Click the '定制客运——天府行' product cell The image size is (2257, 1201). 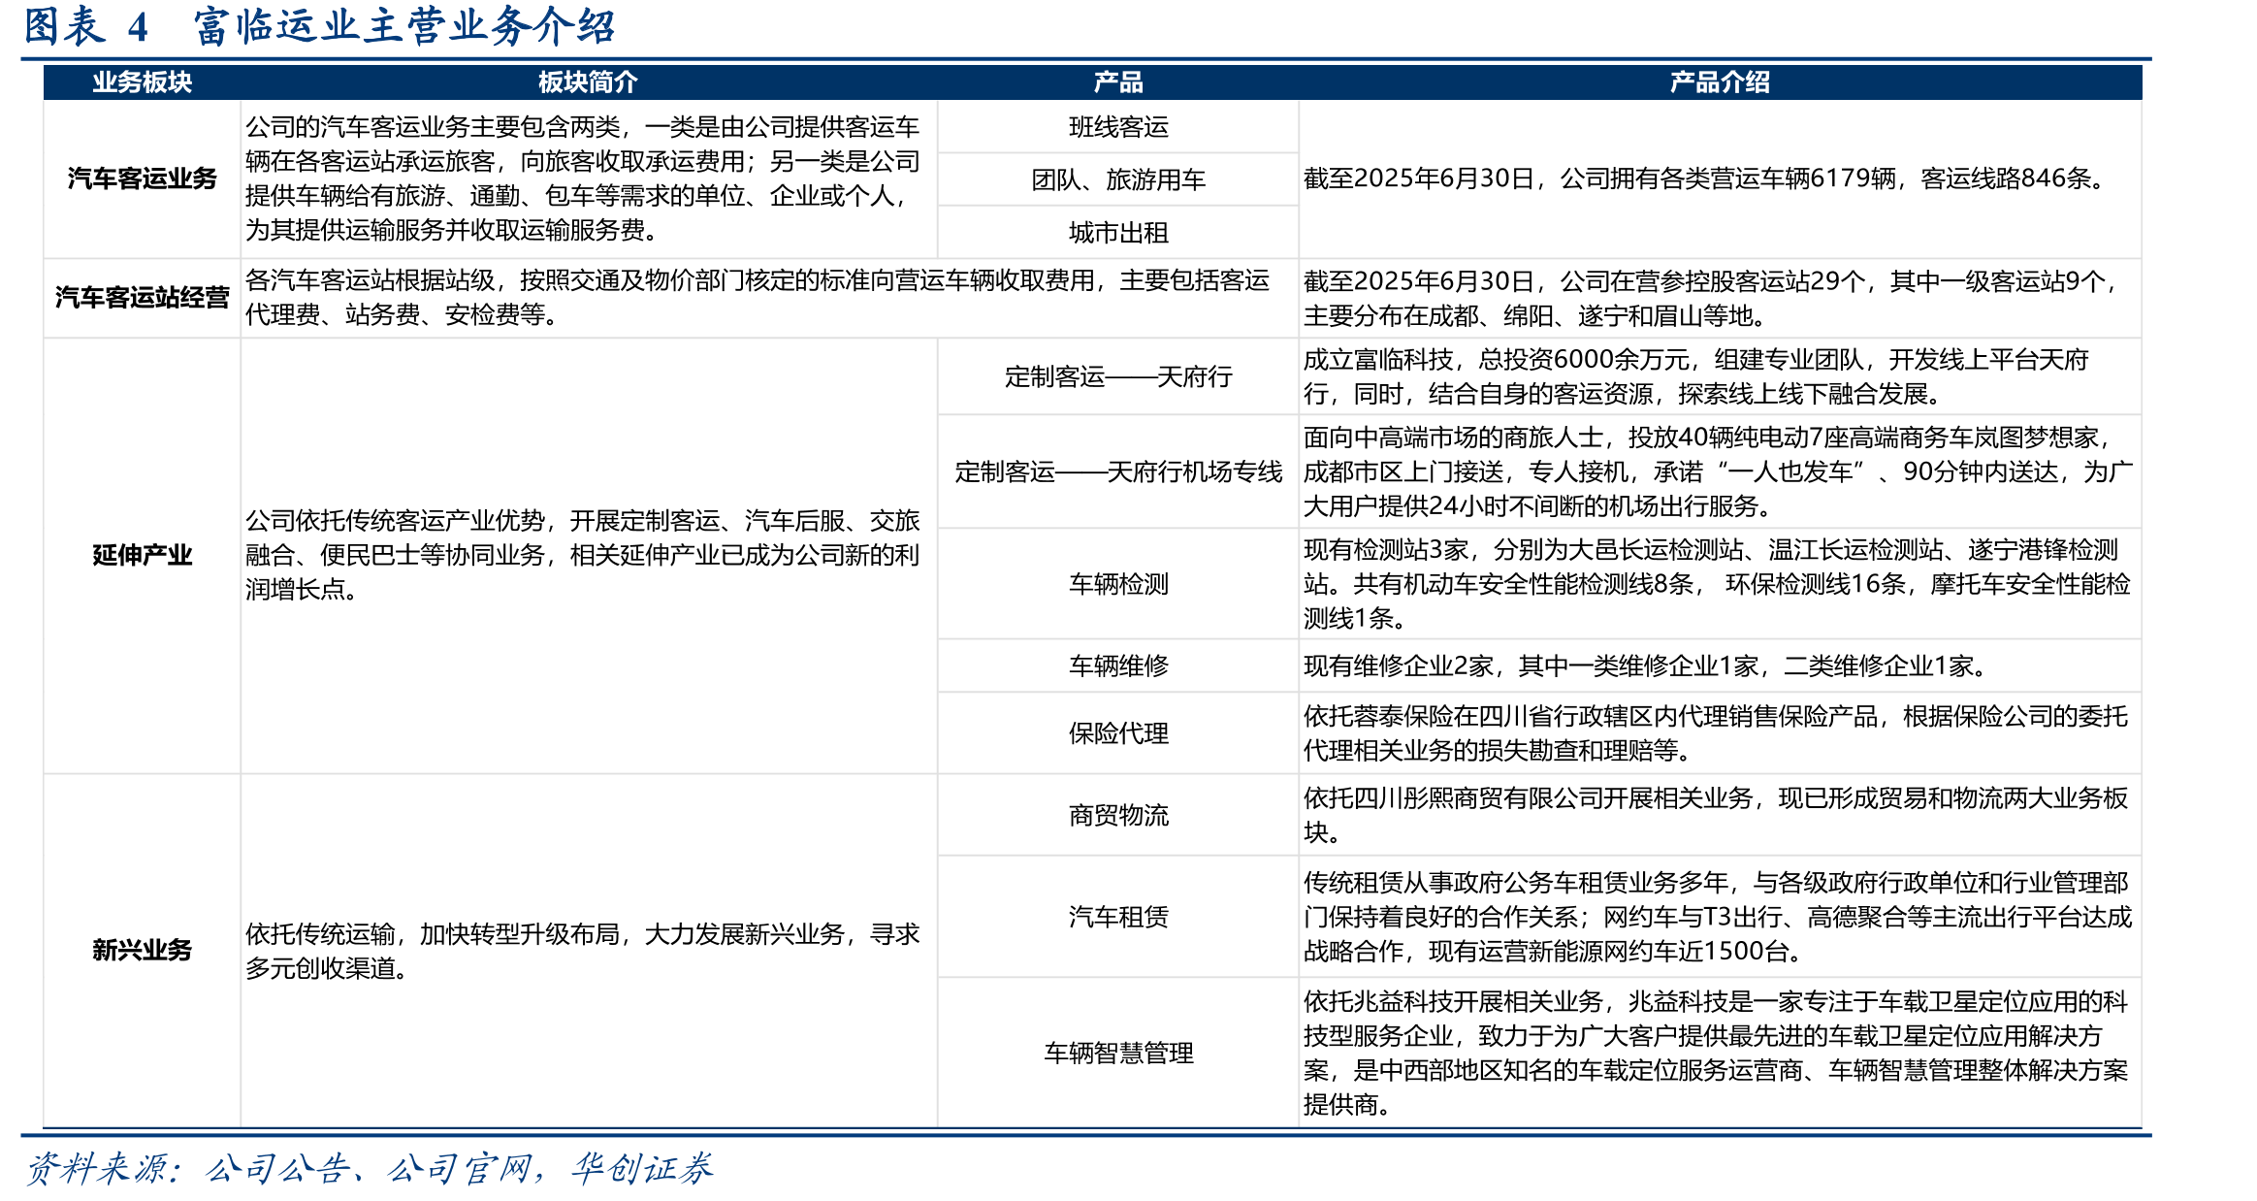click(x=1118, y=376)
